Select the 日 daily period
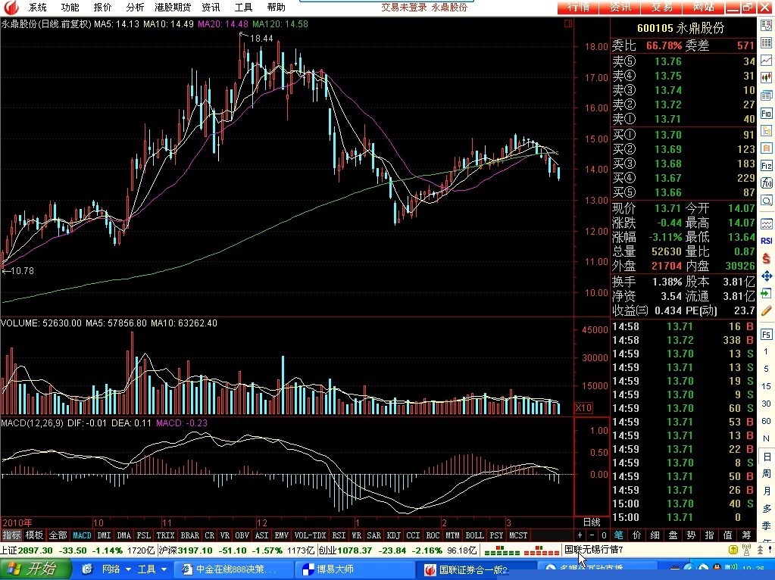 pos(767,456)
